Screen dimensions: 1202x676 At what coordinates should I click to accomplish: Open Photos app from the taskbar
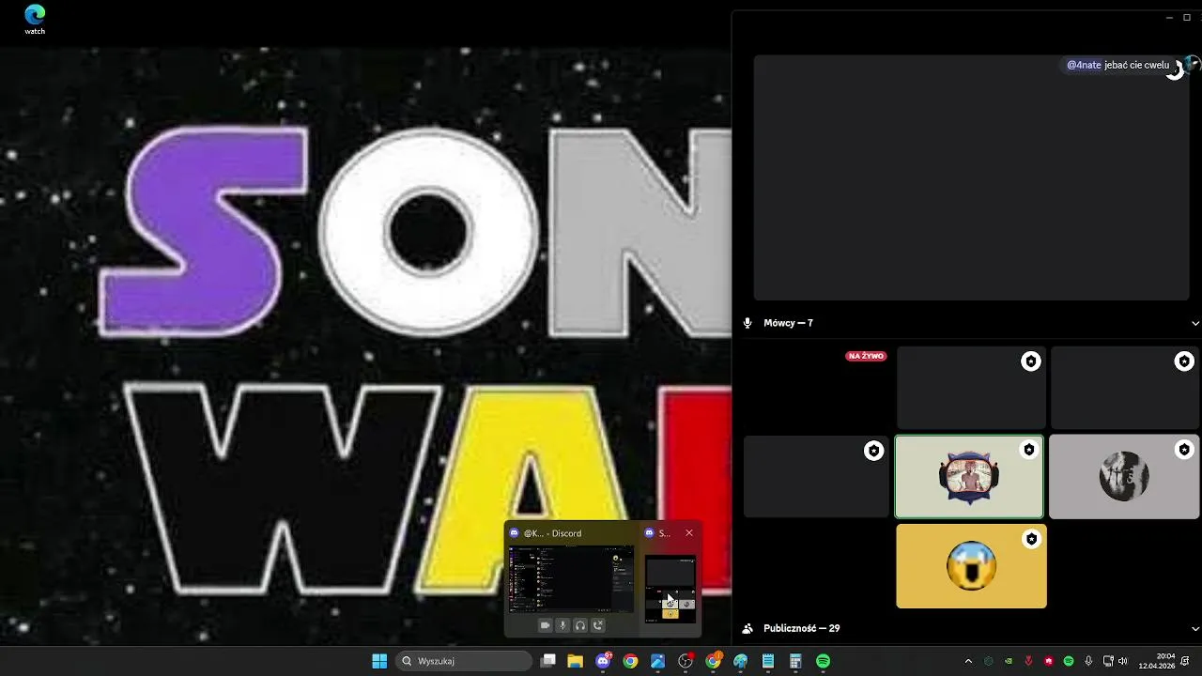point(657,661)
